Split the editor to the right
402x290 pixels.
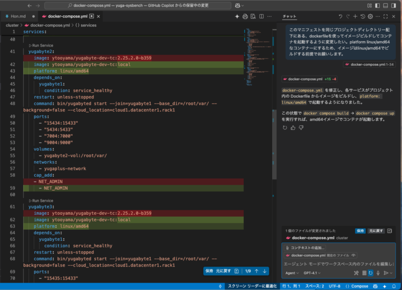261,17
